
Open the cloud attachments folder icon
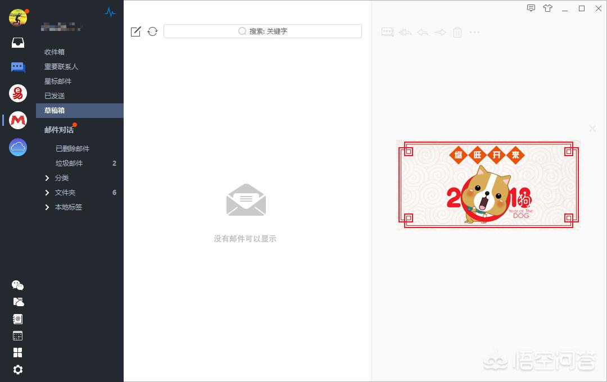pos(18,302)
